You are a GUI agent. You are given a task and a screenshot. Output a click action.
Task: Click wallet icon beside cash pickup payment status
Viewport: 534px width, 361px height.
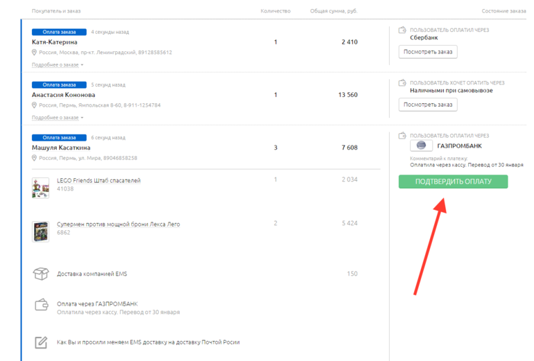click(x=402, y=82)
